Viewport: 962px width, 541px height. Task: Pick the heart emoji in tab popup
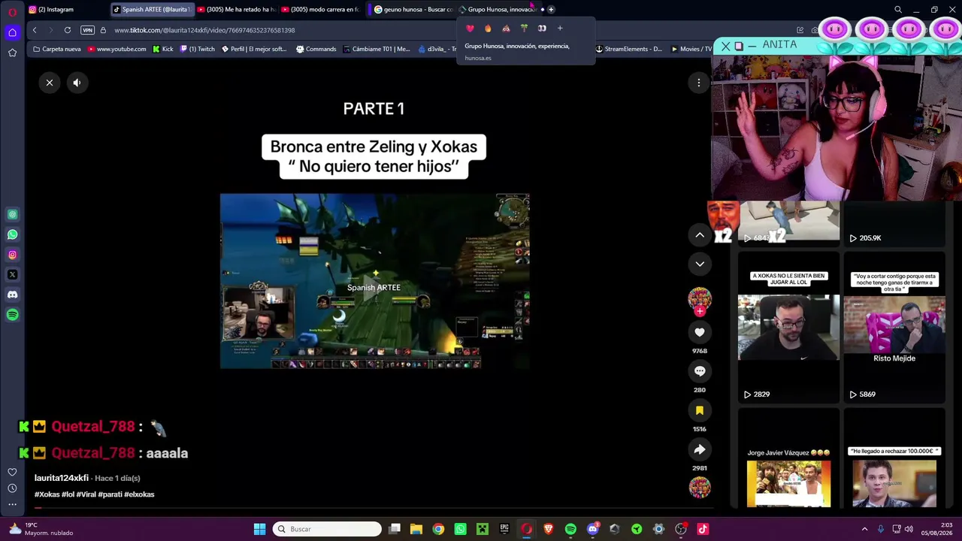(x=470, y=29)
